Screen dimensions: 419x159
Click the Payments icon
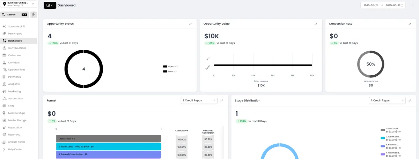point(4,77)
